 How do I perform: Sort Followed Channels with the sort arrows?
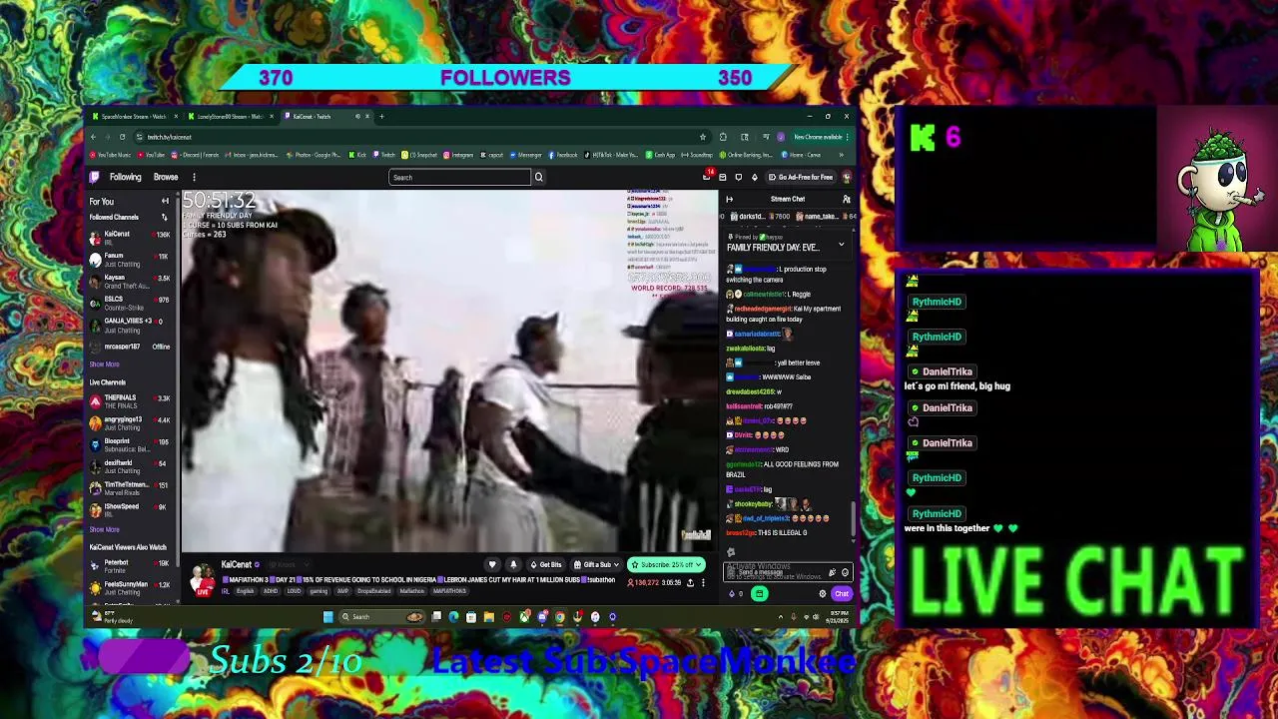pos(163,217)
